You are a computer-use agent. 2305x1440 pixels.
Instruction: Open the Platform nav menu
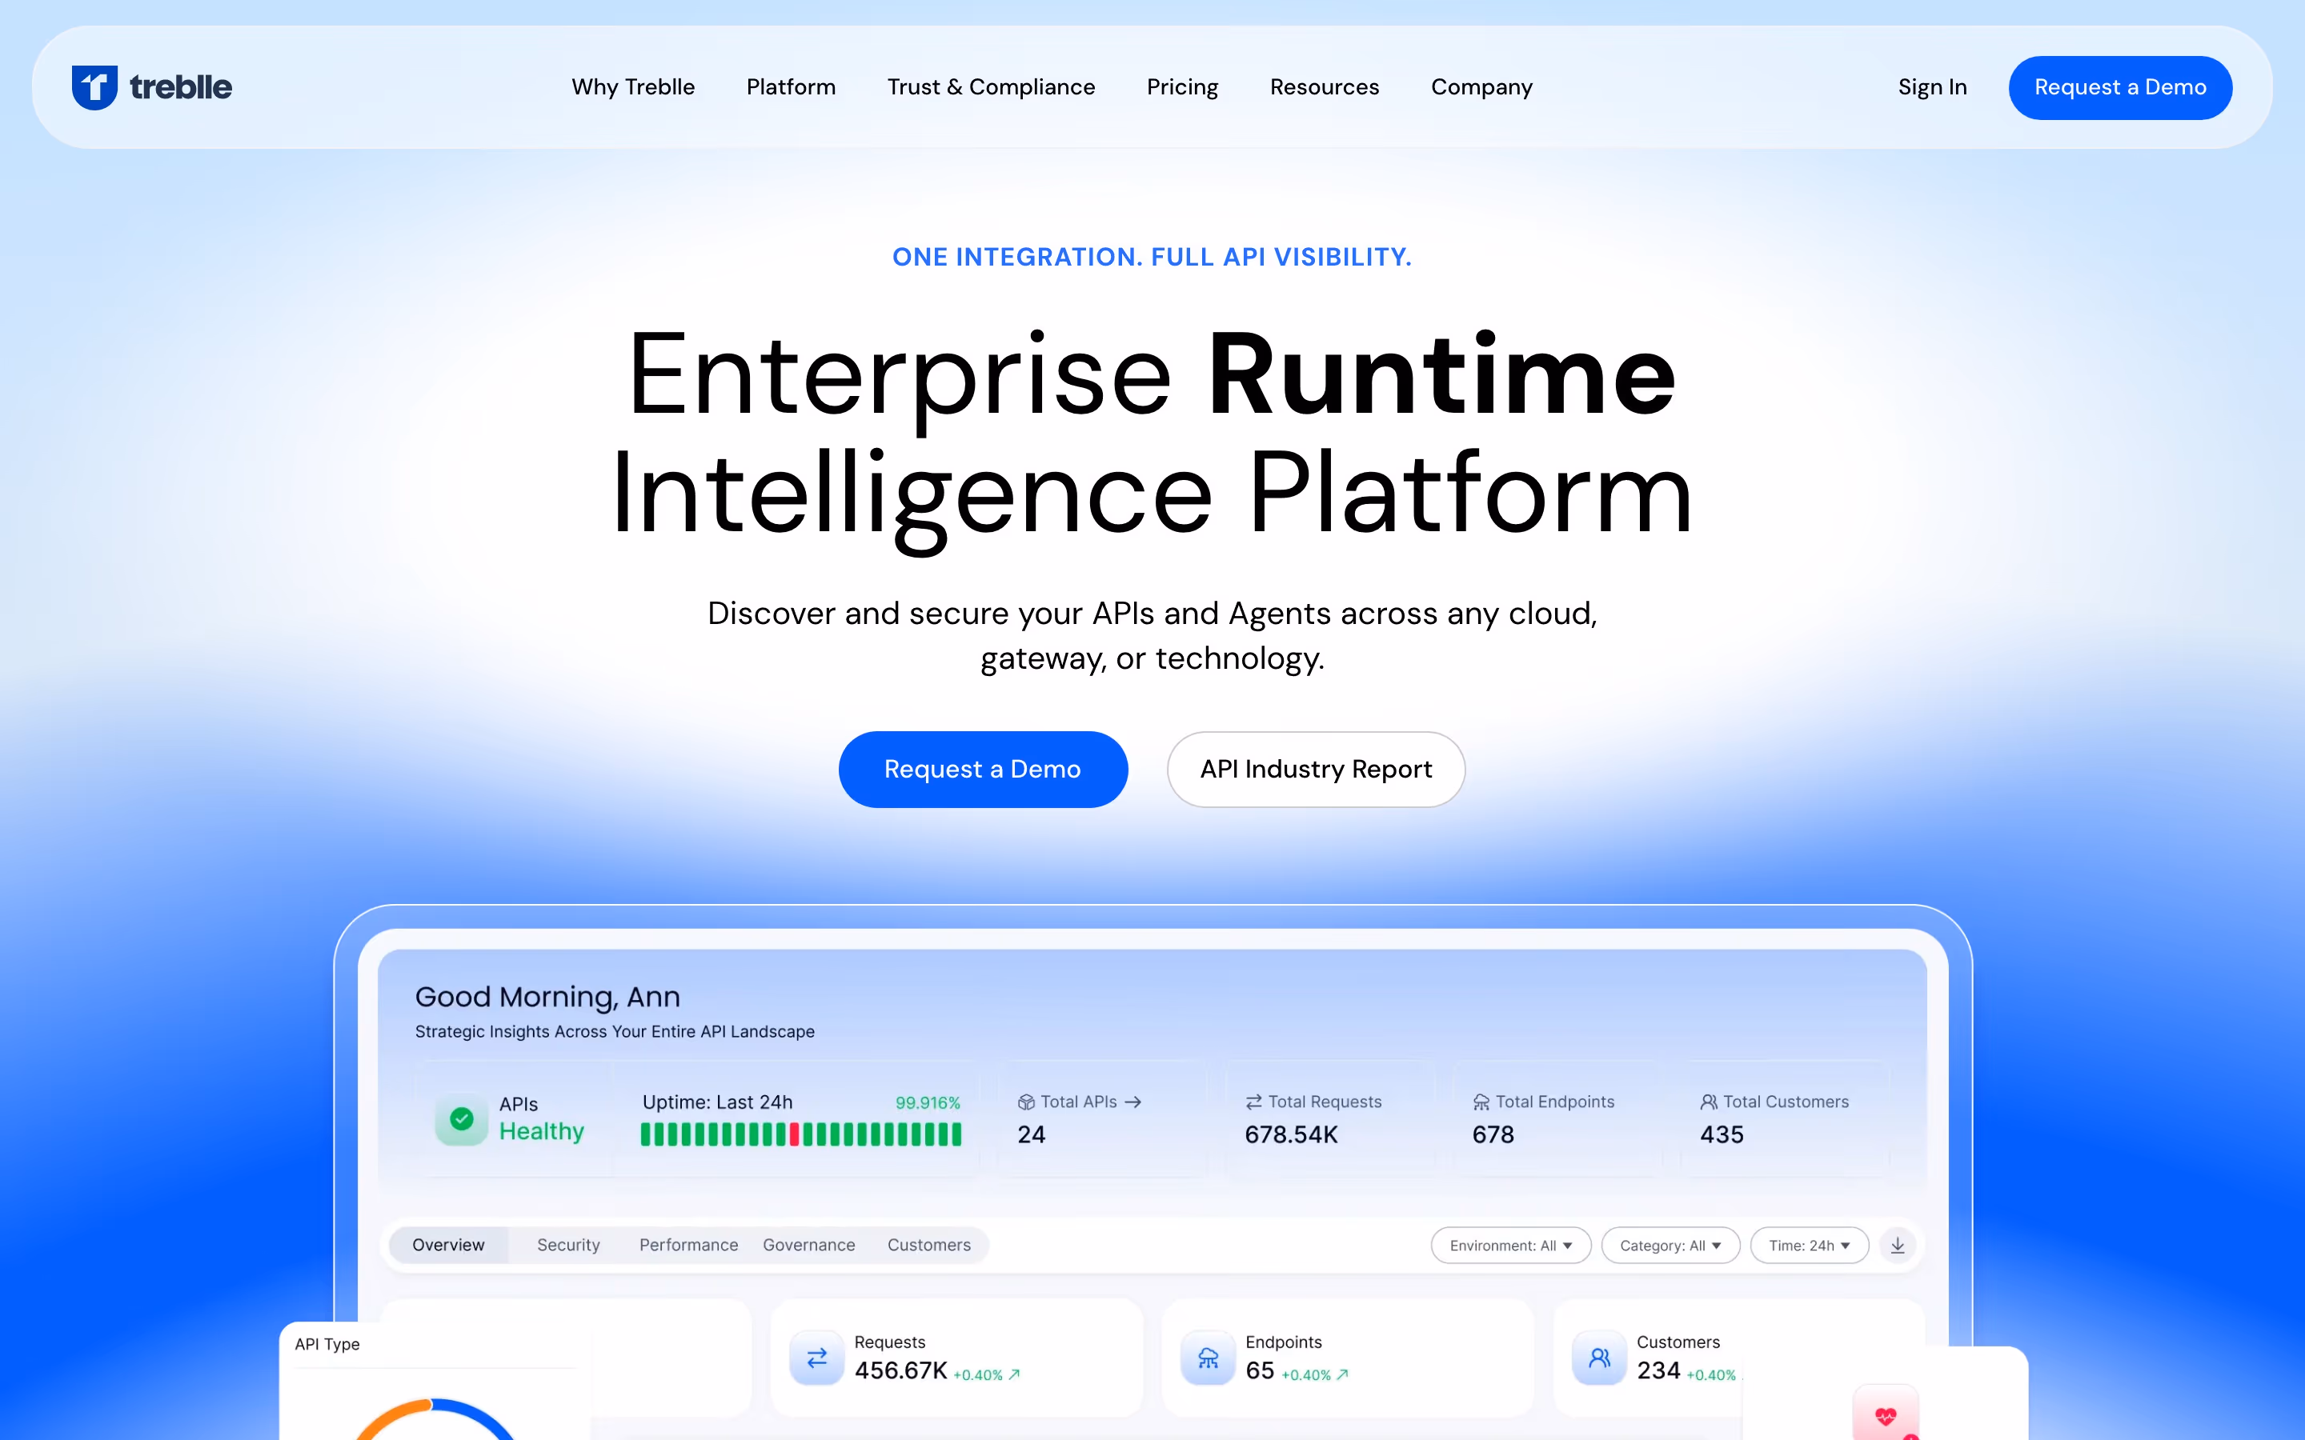tap(791, 86)
